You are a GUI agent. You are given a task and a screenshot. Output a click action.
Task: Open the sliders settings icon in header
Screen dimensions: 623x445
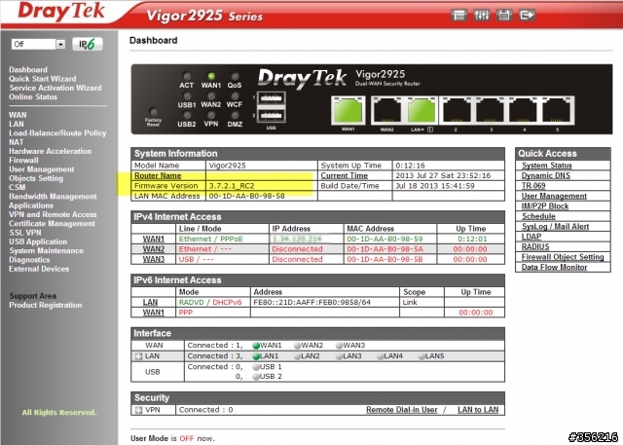pyautogui.click(x=481, y=16)
